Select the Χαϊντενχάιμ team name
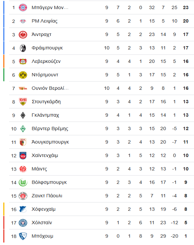This screenshot has width=194, height=245. 45,156
